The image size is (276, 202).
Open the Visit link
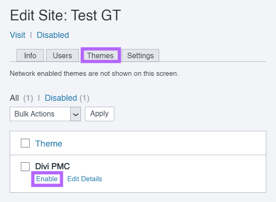(x=18, y=35)
